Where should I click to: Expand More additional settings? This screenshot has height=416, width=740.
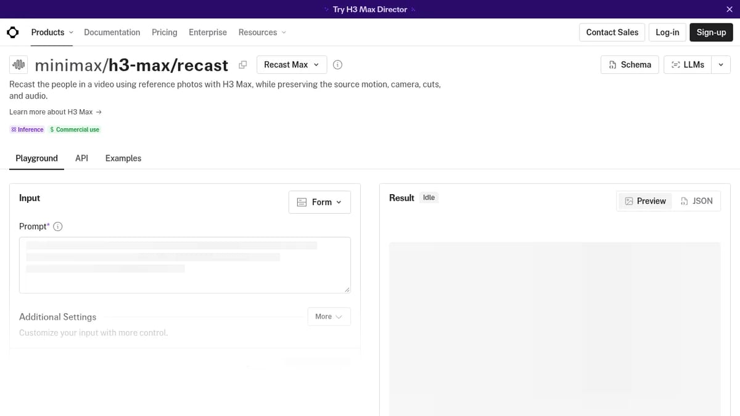point(329,317)
